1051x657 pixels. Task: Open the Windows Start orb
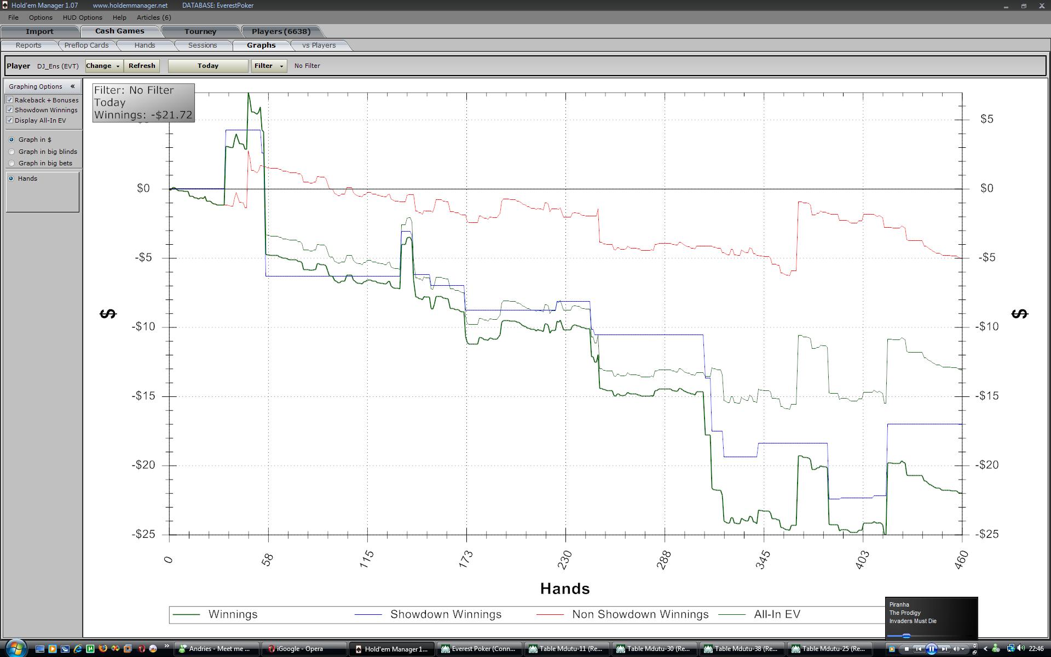point(16,649)
